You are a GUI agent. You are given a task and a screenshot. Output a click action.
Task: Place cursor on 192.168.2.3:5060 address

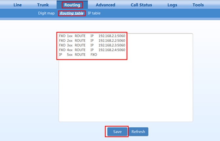coord(112,45)
